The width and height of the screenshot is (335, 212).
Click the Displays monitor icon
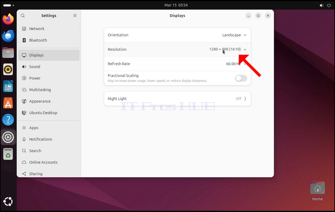pos(24,55)
